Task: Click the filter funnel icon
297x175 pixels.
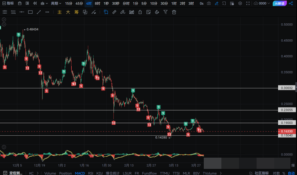Action: (165, 12)
